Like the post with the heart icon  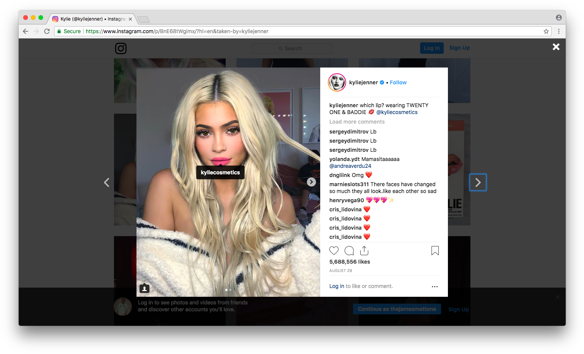pyautogui.click(x=334, y=250)
